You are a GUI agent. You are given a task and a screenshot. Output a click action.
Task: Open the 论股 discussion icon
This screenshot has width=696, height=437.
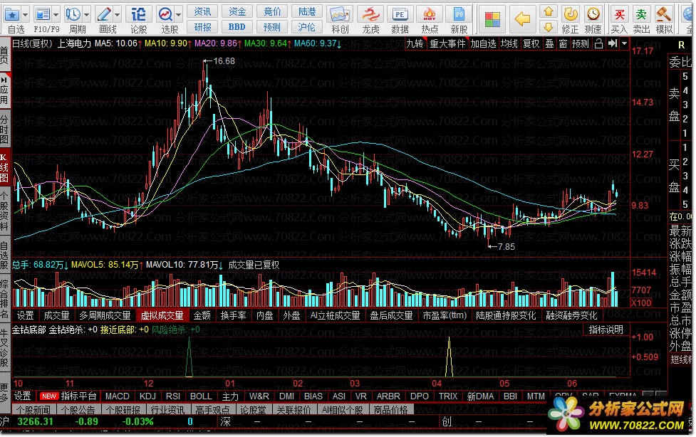[138, 15]
